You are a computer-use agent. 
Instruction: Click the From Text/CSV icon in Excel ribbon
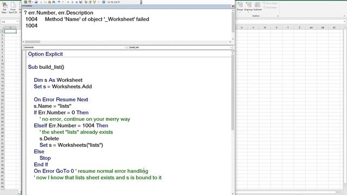tap(13, 5)
